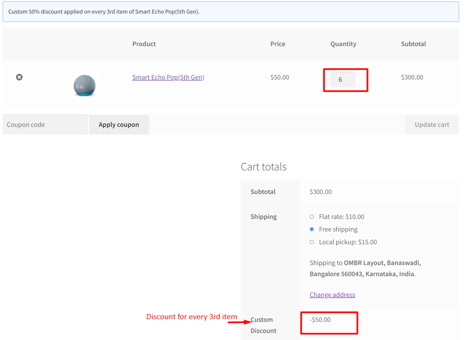Edit the quantity field showing 6
473x340 pixels.
click(x=343, y=79)
